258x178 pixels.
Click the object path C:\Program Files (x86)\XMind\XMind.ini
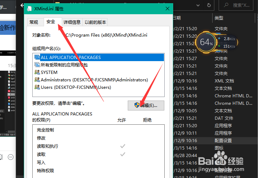click(x=106, y=35)
